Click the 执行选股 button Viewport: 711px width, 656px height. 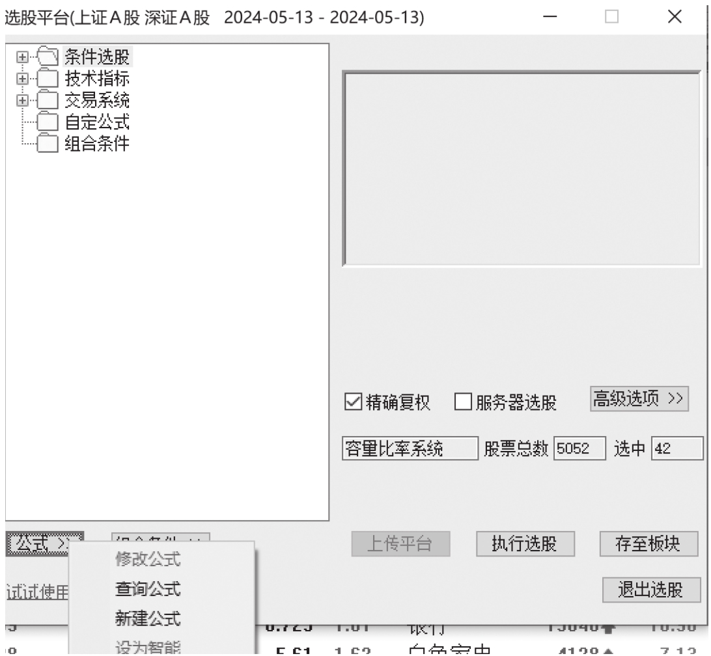tap(525, 543)
